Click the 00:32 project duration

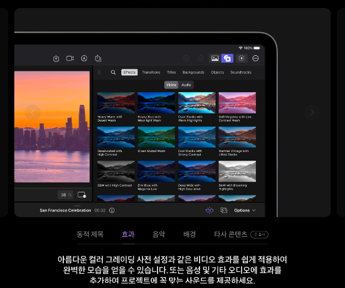[x=100, y=210]
